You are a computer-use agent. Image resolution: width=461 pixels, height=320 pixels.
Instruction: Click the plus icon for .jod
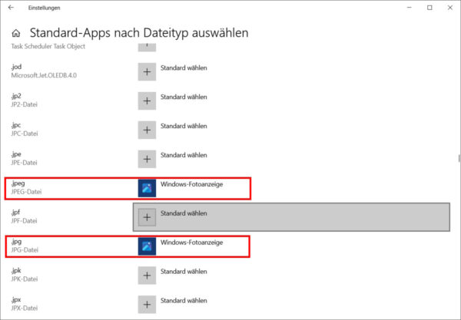click(x=147, y=71)
